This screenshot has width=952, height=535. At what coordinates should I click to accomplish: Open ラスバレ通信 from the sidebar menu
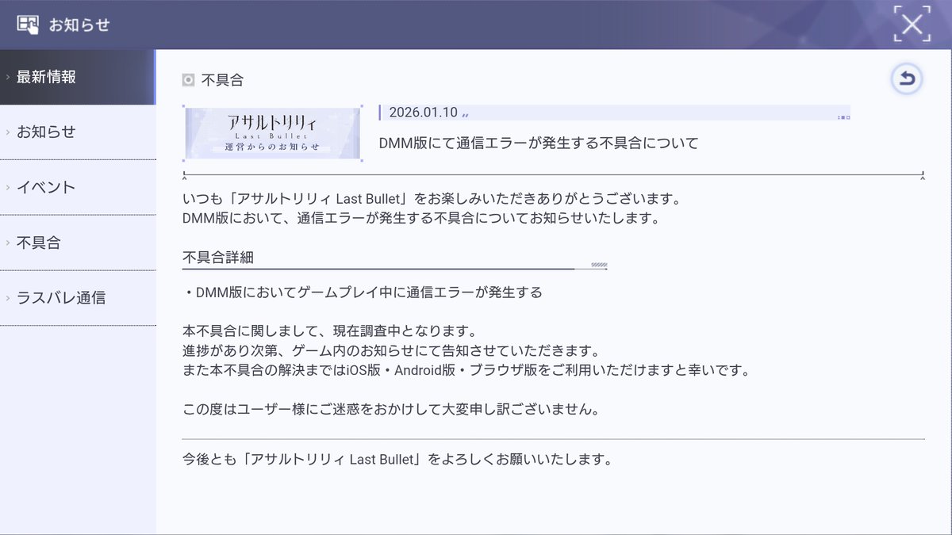63,298
